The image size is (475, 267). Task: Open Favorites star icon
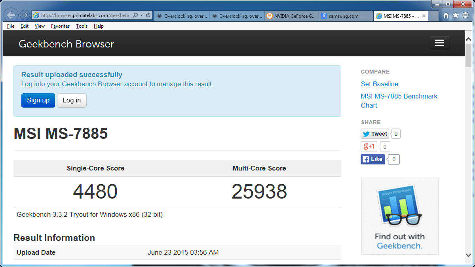tap(456, 15)
